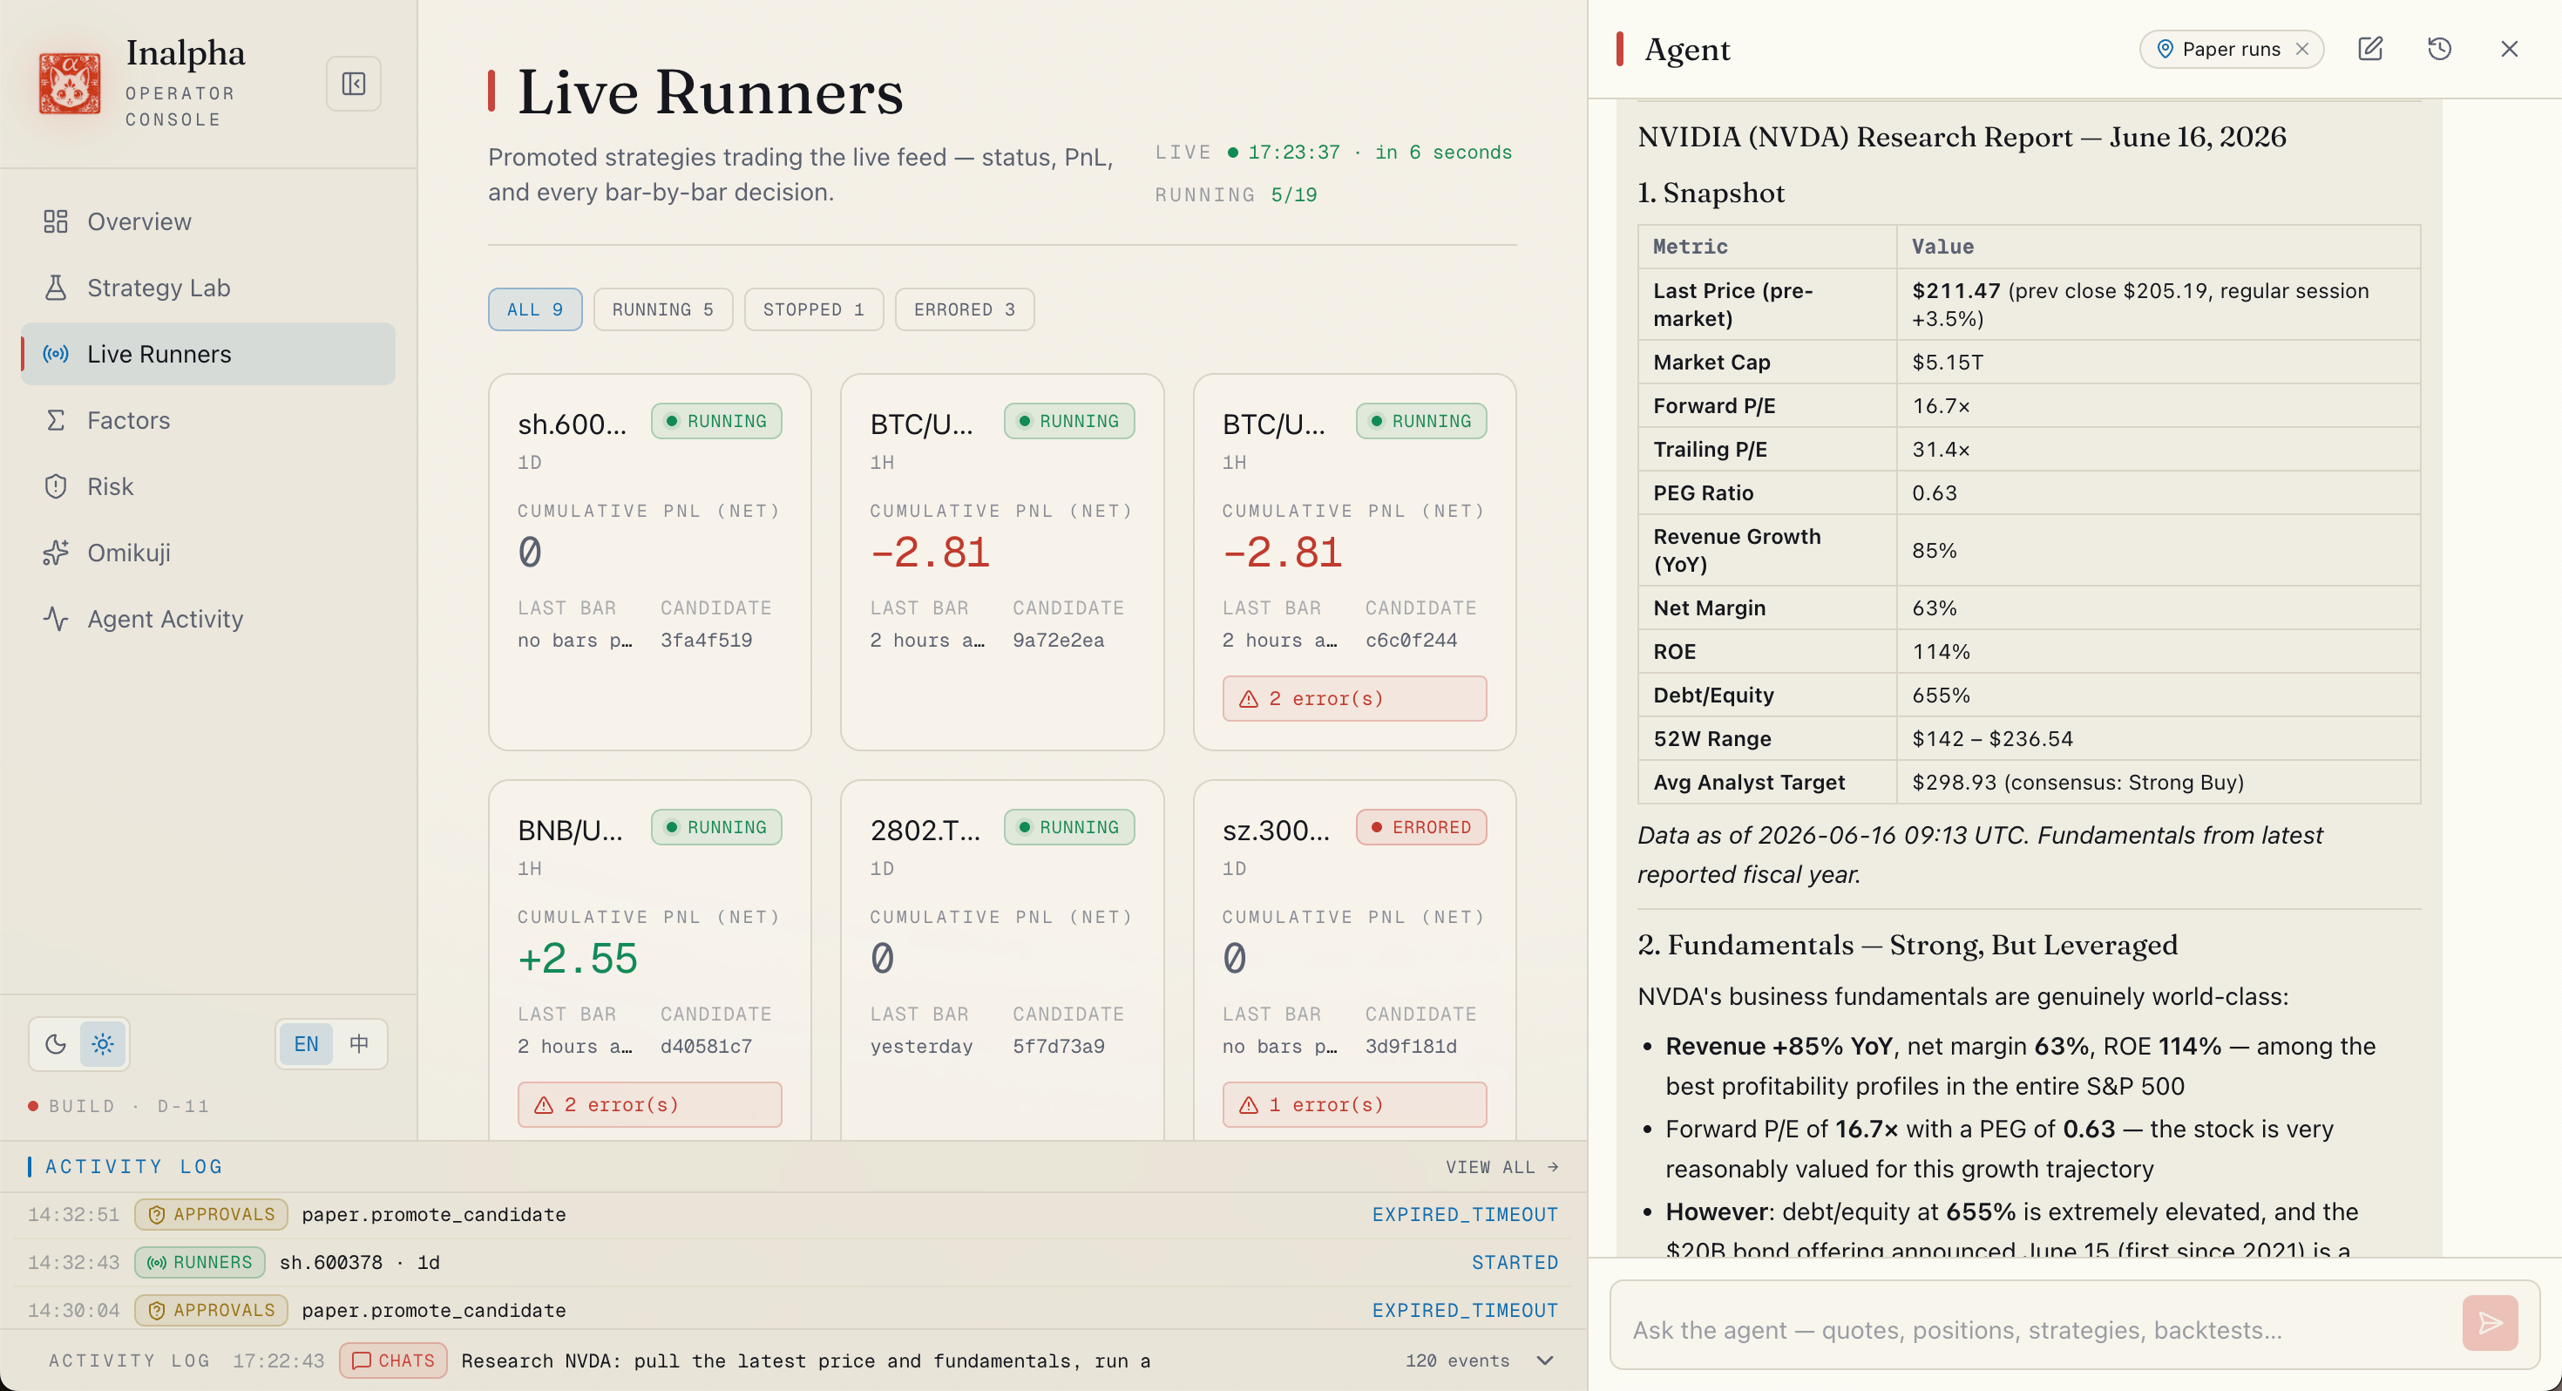
Task: Set language to Chinese 中
Action: point(359,1044)
